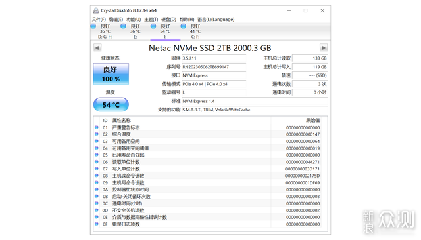The height and width of the screenshot is (240, 421).
Task: Click the drive letter field I:
Action: [x=214, y=92]
